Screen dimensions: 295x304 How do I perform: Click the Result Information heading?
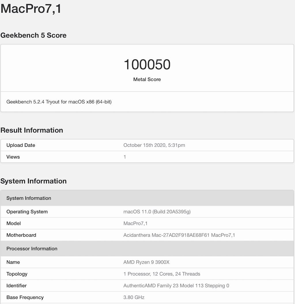point(32,130)
